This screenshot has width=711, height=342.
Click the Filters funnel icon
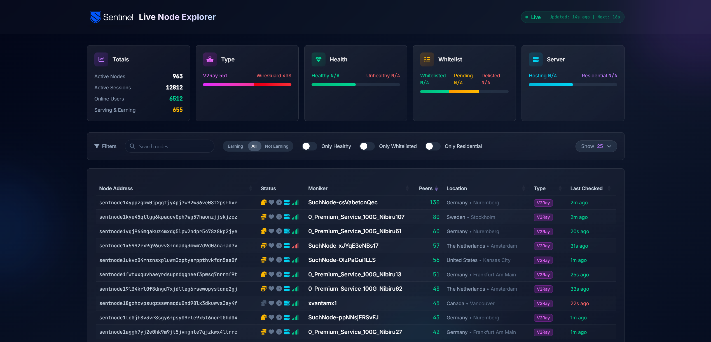click(97, 146)
